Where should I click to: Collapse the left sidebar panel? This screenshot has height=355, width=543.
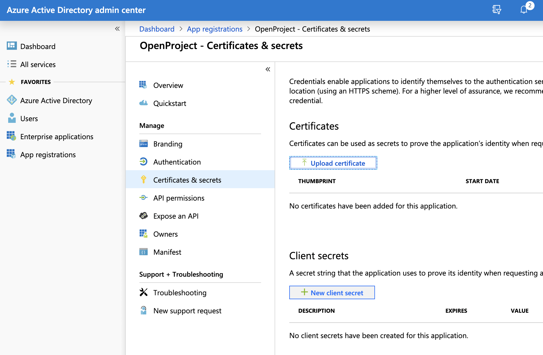(117, 28)
